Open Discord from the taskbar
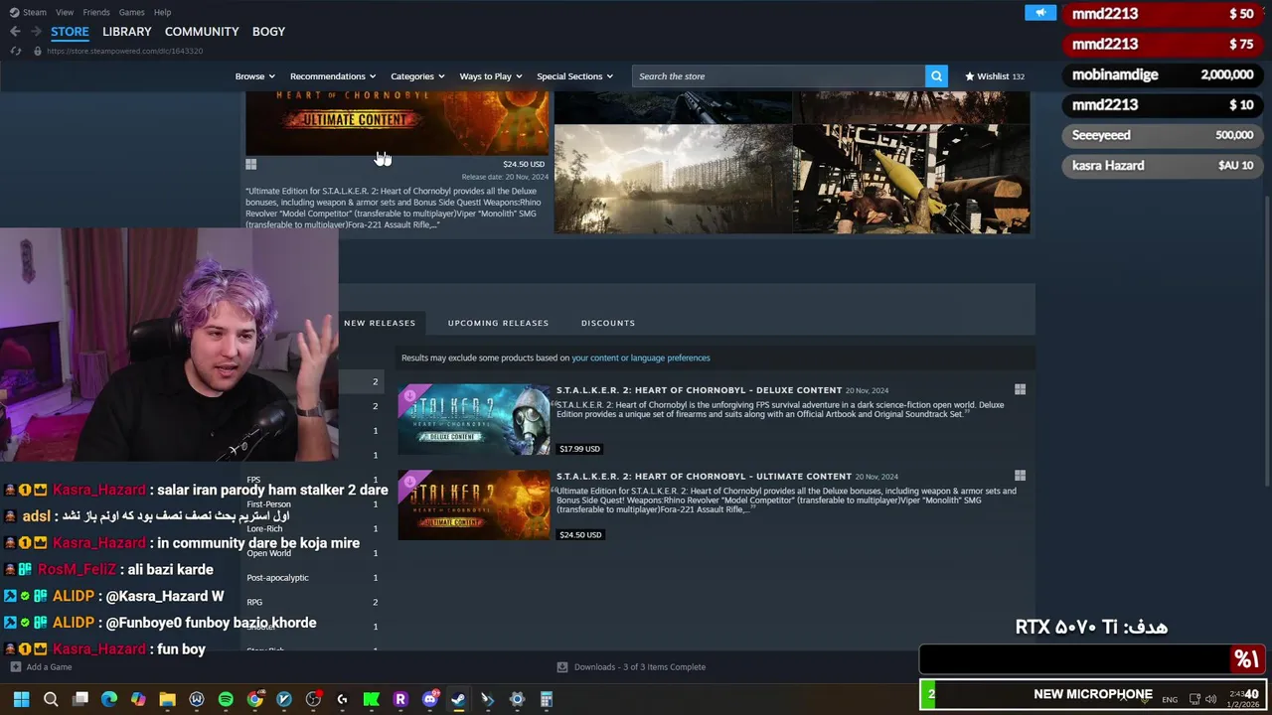Viewport: 1272px width, 715px height. pyautogui.click(x=429, y=699)
